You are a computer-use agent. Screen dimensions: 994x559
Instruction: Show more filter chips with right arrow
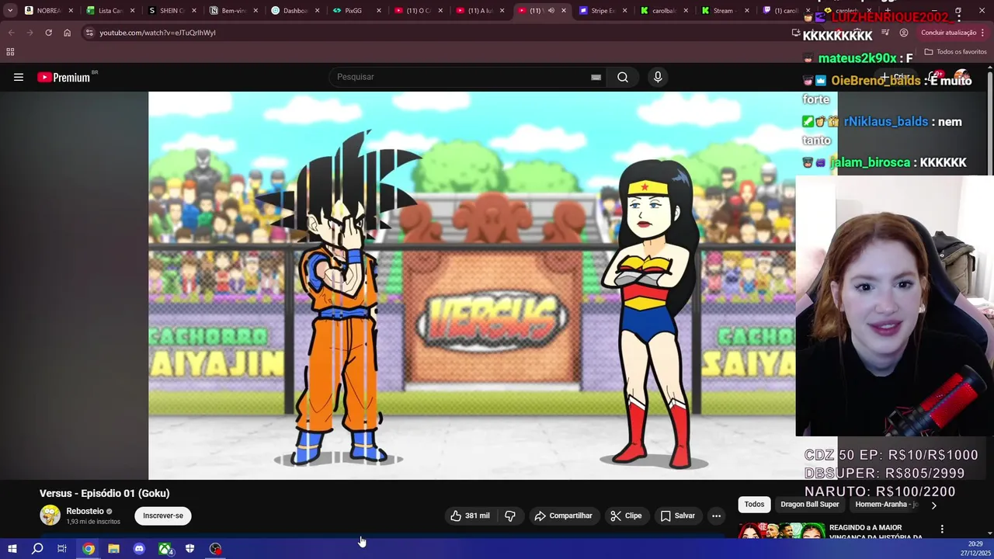click(933, 505)
